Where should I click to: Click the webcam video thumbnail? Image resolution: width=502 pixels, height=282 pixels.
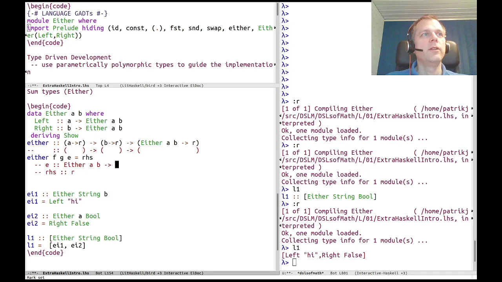tap(424, 38)
